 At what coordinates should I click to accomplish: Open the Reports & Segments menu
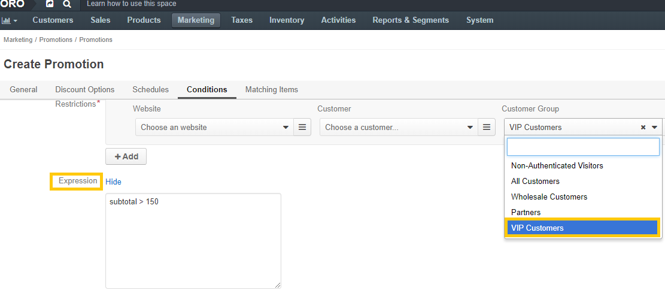(411, 20)
